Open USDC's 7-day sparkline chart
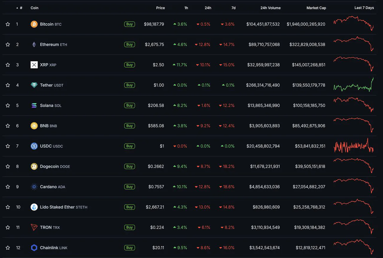The height and width of the screenshot is (258, 383). pyautogui.click(x=354, y=146)
